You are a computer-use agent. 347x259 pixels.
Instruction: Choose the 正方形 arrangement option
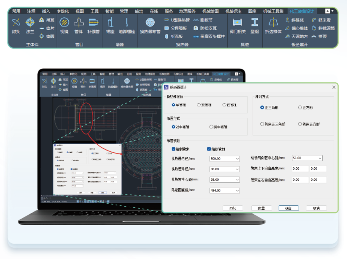[x=300, y=107]
